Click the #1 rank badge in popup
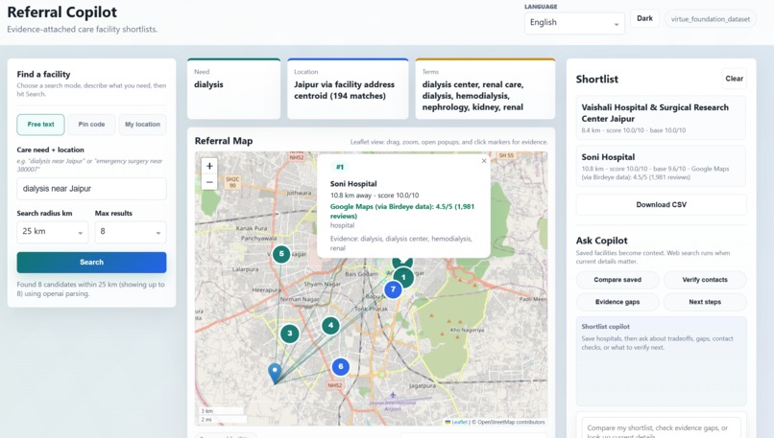 coord(340,167)
